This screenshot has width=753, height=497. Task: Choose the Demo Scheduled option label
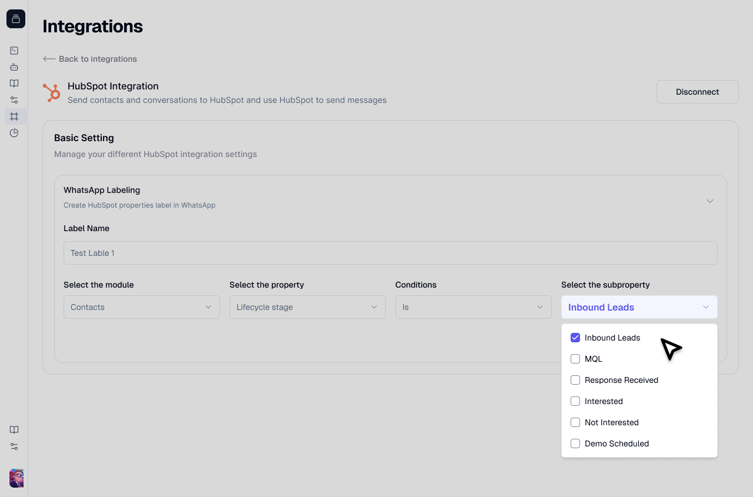tap(617, 443)
